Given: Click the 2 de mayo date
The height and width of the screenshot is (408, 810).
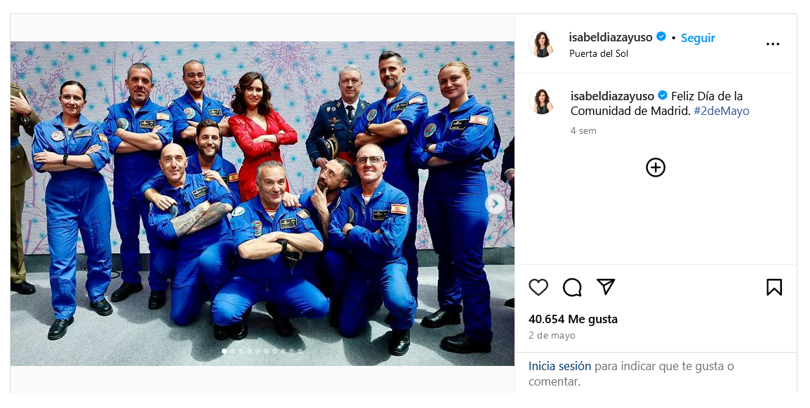Looking at the screenshot, I should tap(552, 335).
